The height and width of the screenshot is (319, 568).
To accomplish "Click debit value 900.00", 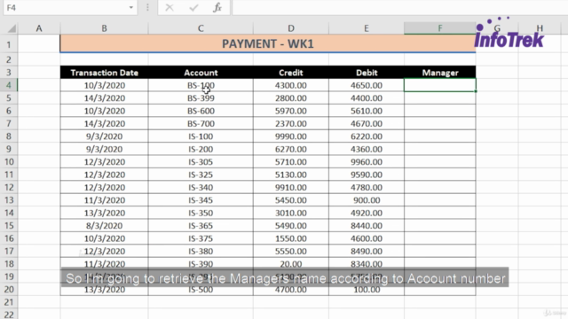I will click(367, 200).
